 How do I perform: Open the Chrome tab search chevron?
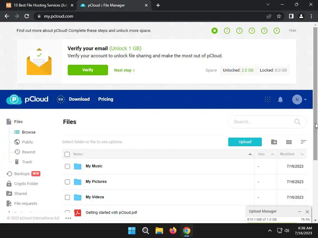[x=268, y=4]
